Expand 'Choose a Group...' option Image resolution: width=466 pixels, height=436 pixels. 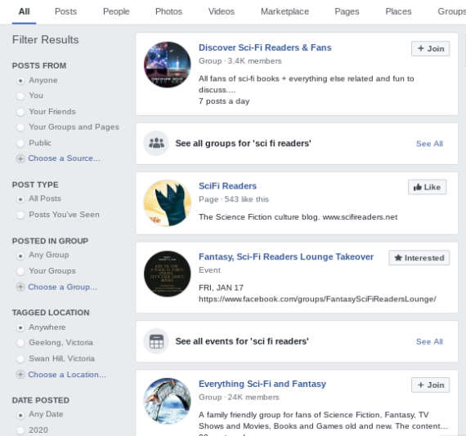pos(62,287)
